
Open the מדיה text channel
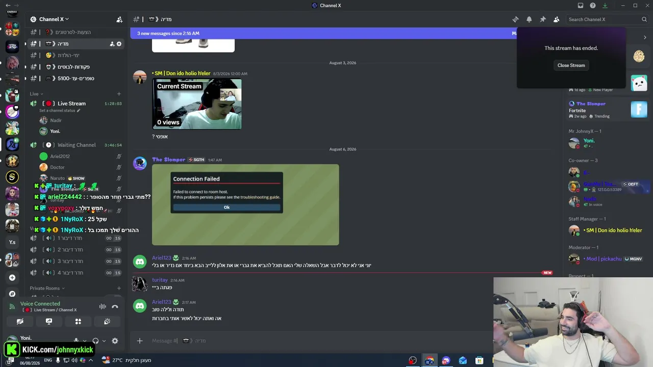click(x=77, y=44)
